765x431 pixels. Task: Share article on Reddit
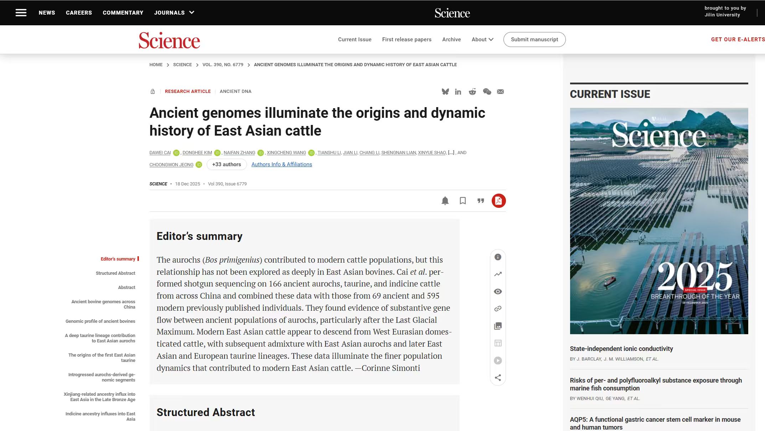(472, 91)
